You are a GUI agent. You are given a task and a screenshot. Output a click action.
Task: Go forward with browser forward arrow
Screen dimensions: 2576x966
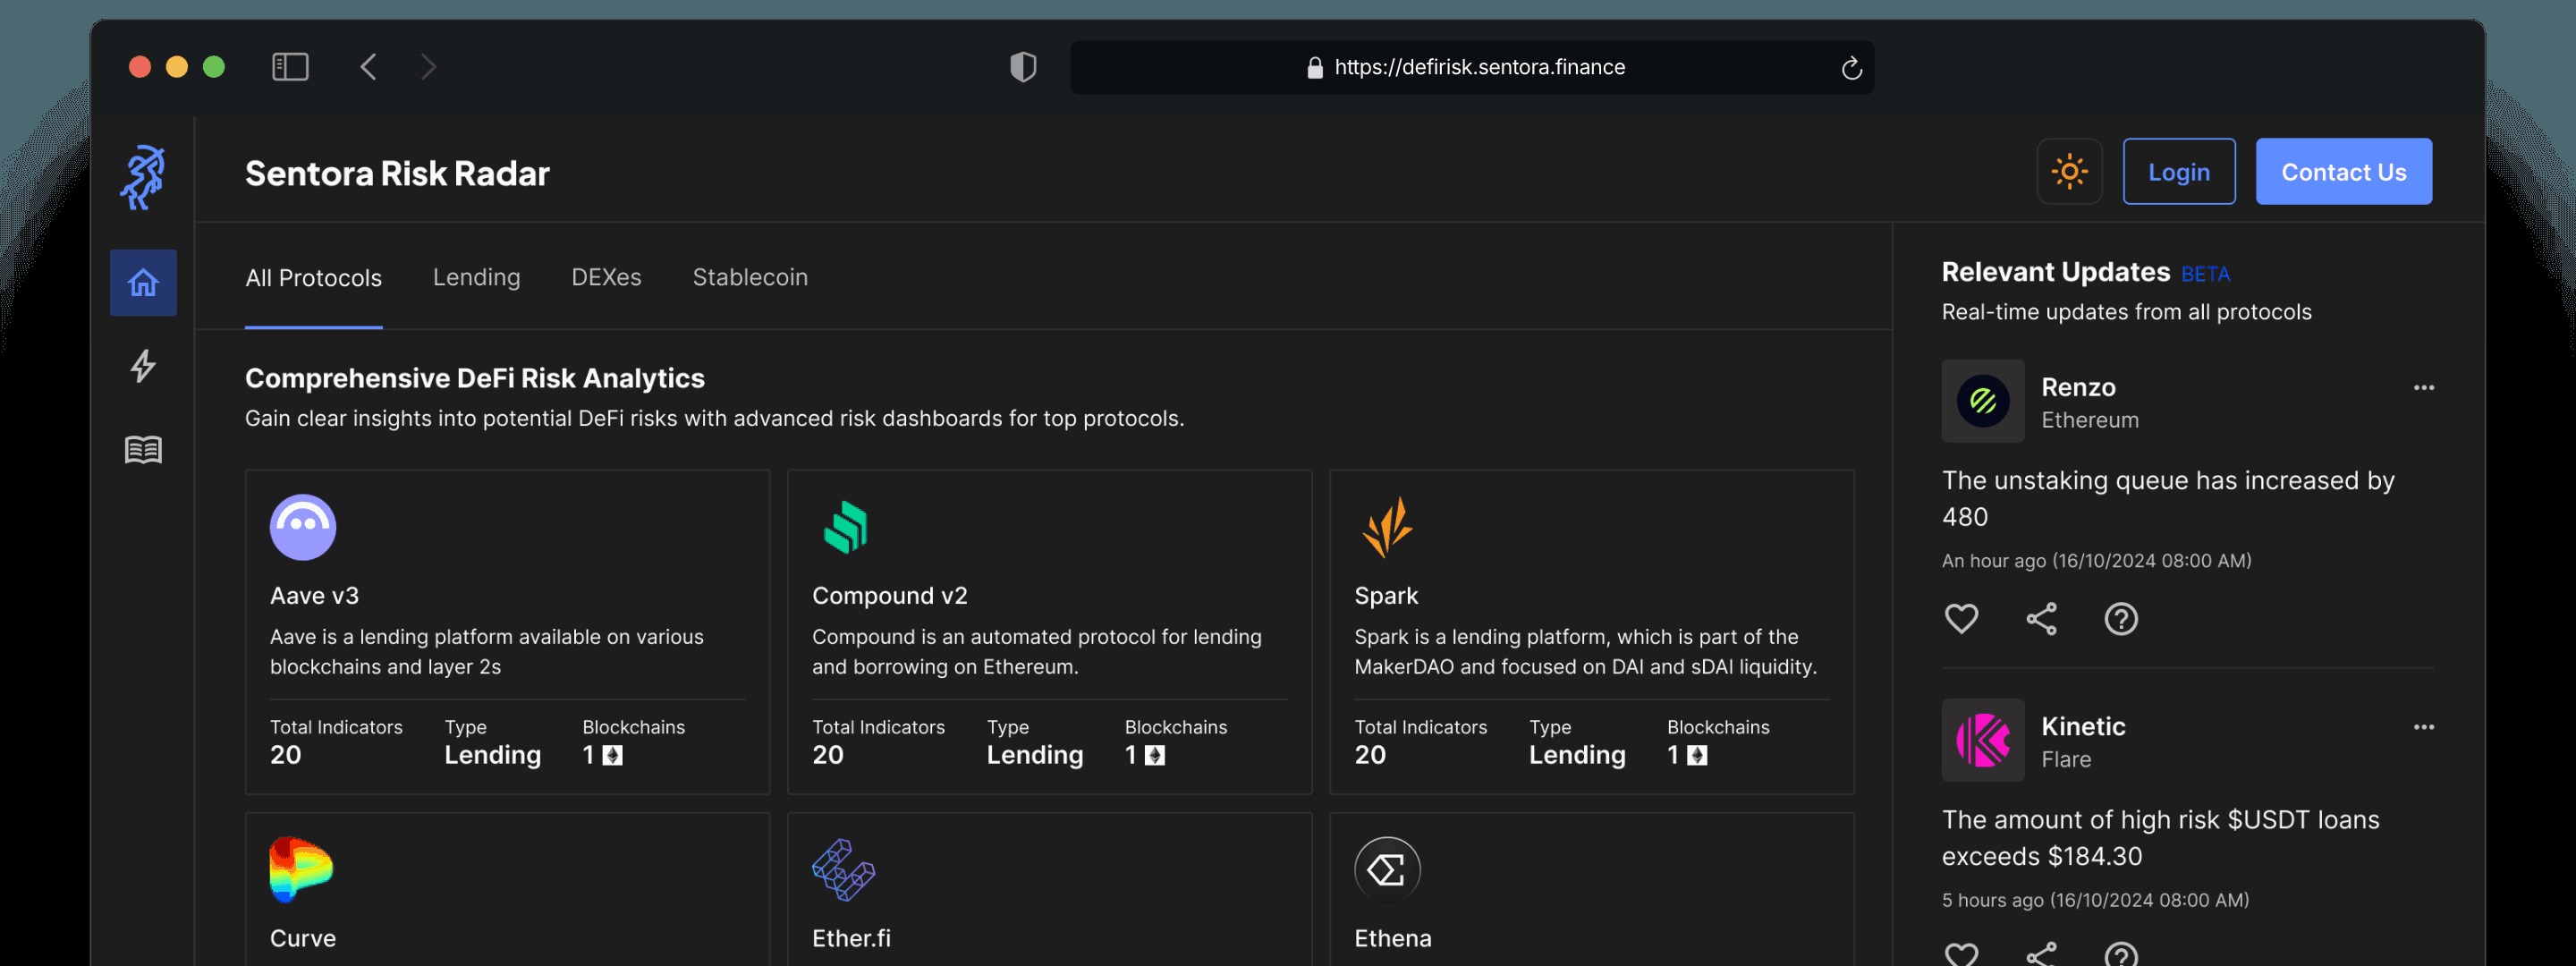pyautogui.click(x=428, y=67)
